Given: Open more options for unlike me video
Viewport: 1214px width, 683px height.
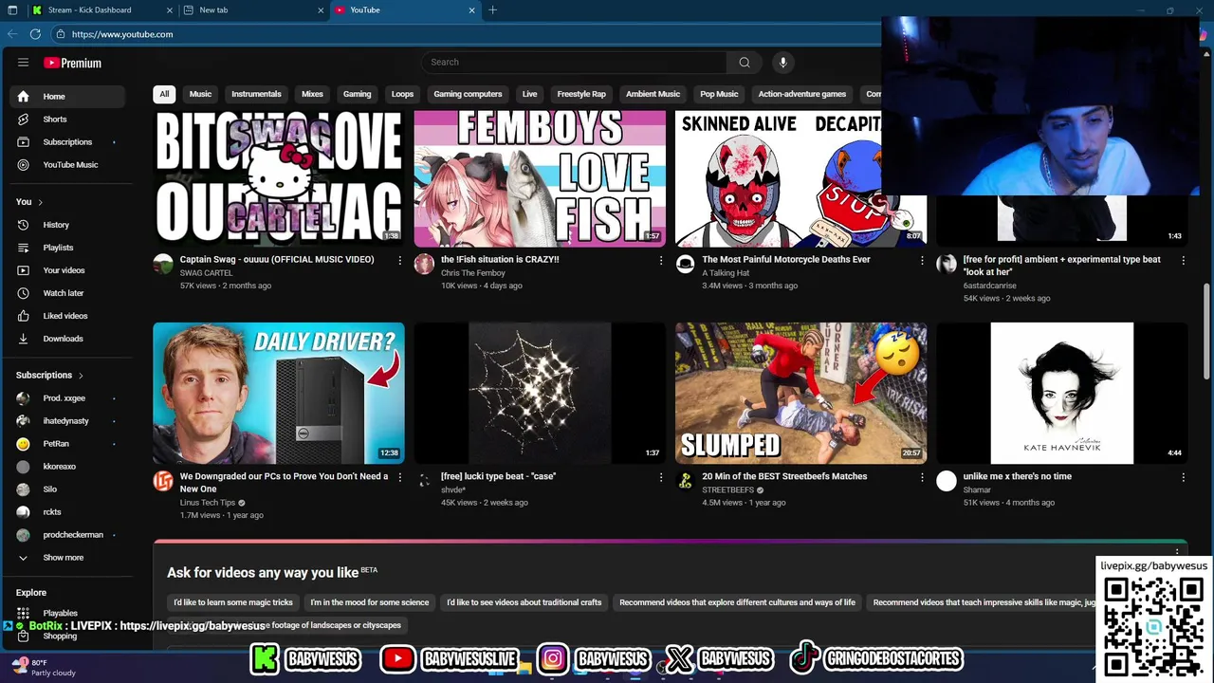Looking at the screenshot, I should point(1183,477).
